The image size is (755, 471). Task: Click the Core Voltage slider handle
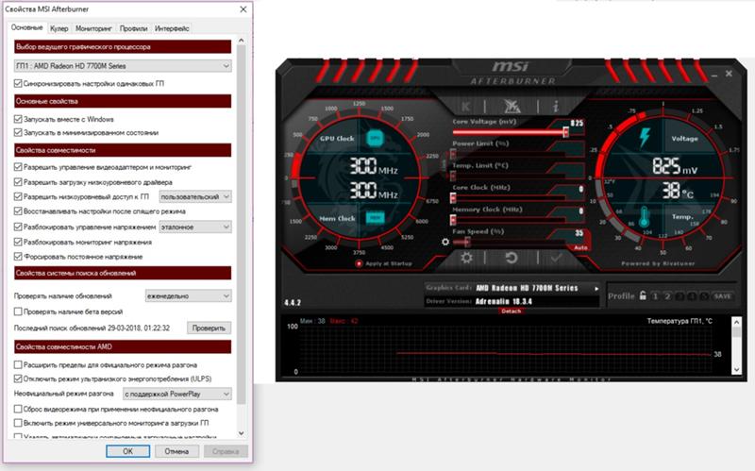565,132
